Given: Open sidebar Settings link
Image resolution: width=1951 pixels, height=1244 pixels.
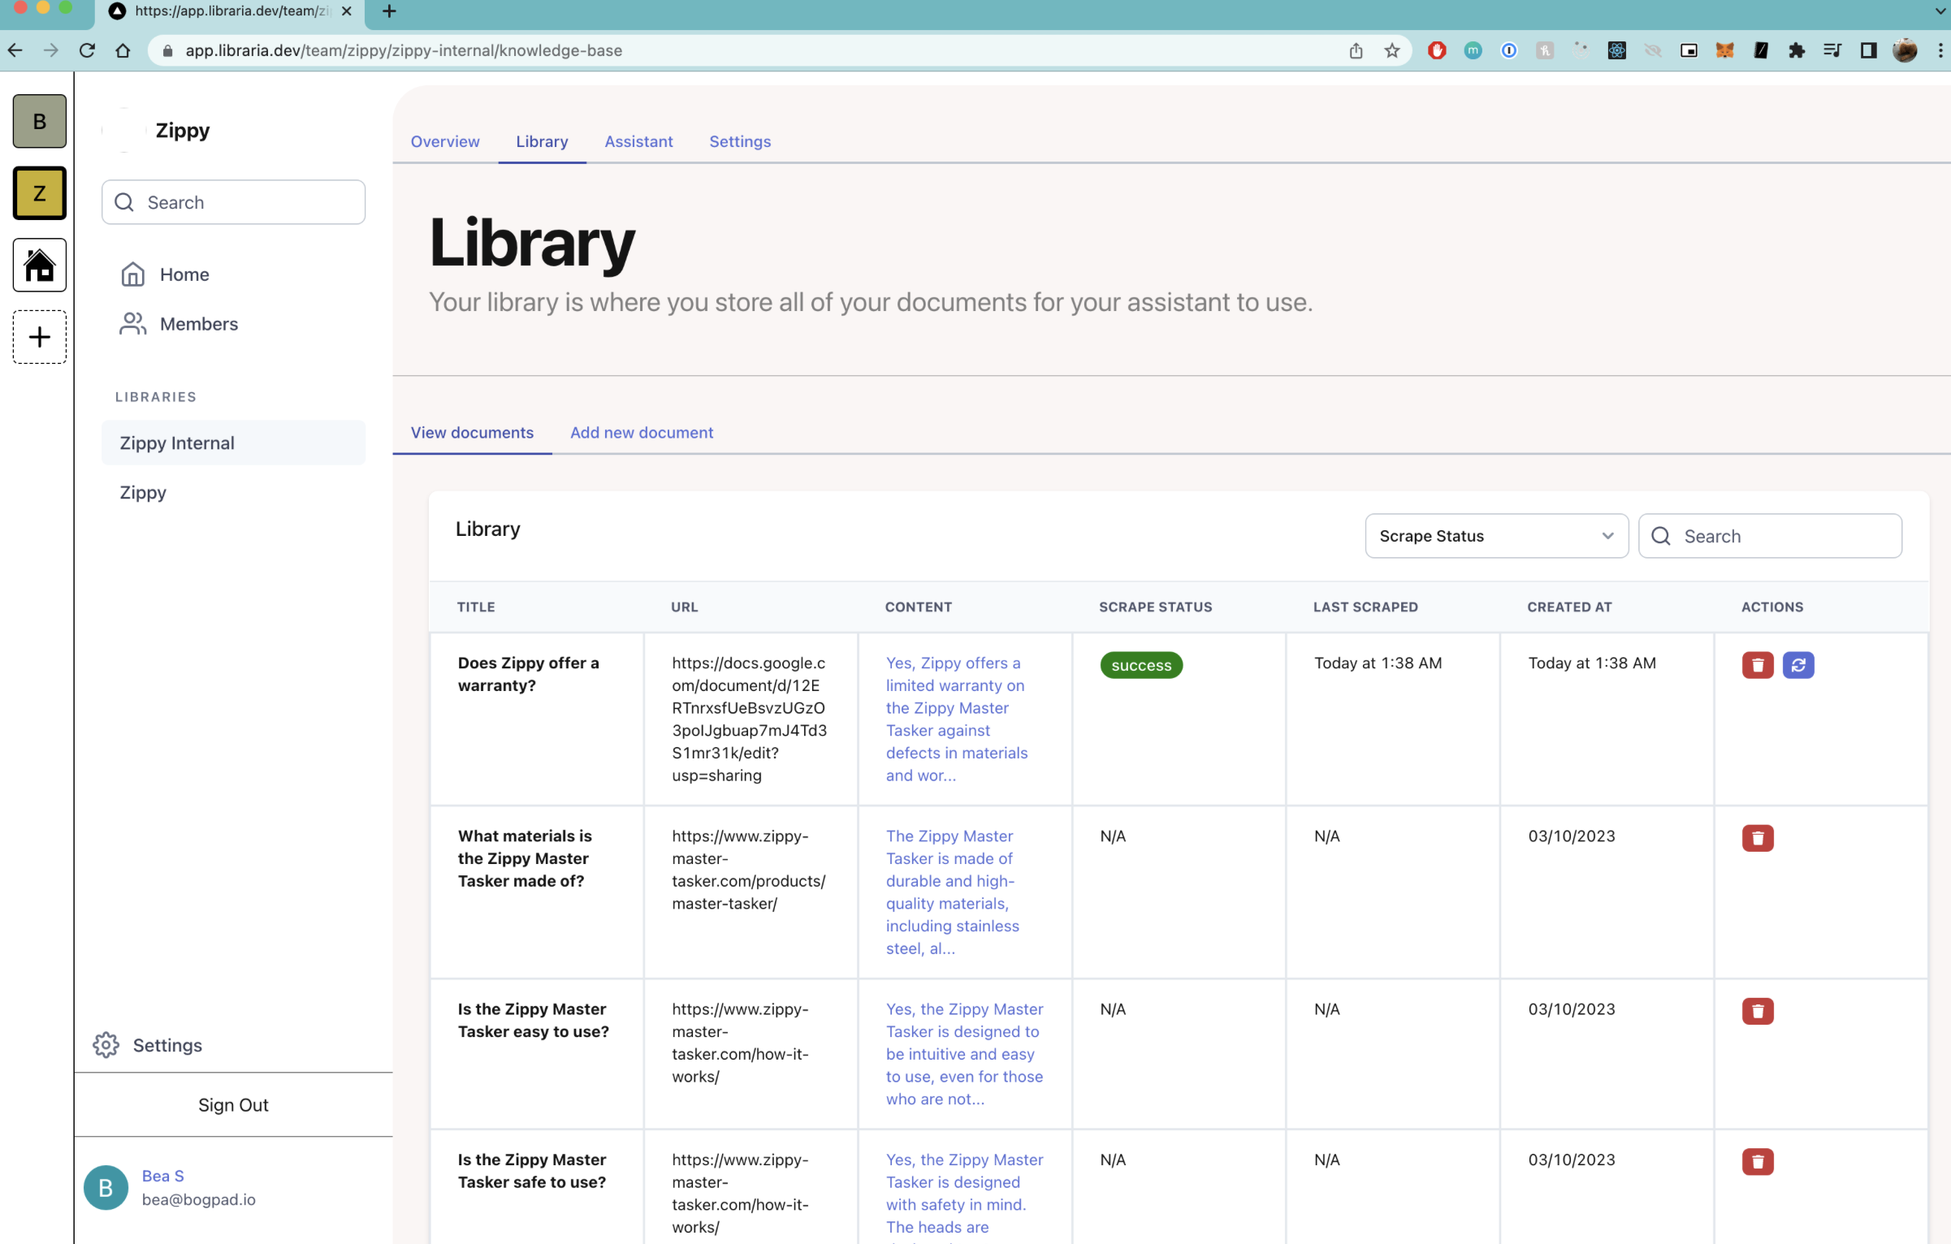Looking at the screenshot, I should pyautogui.click(x=167, y=1045).
